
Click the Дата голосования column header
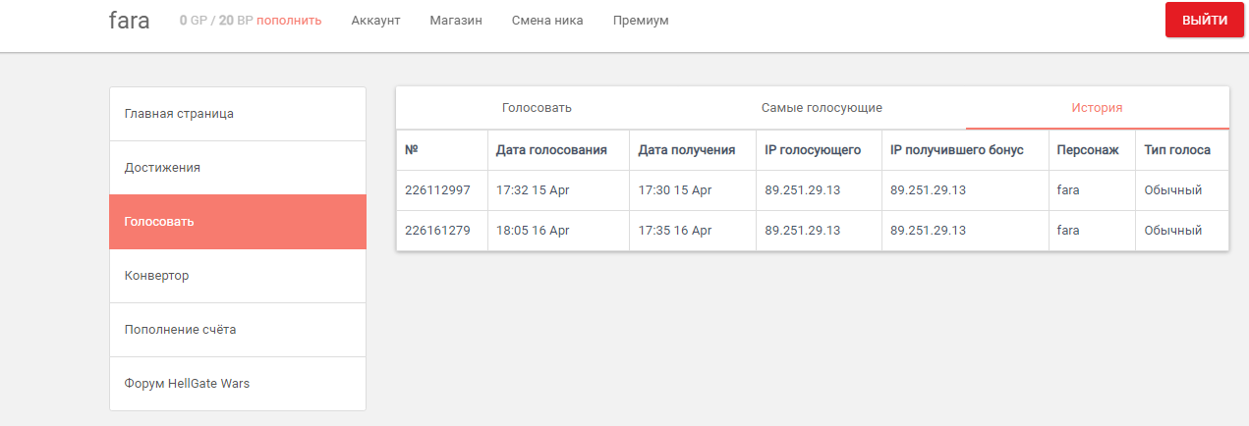pos(551,150)
